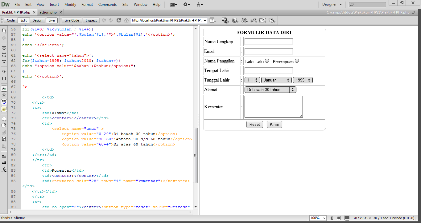Select tablet size icon in status bar
This screenshot has width=421, height=223.
click(339, 218)
